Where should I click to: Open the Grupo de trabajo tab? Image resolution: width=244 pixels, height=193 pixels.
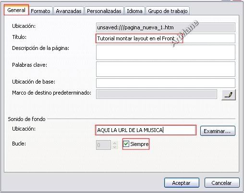pyautogui.click(x=168, y=11)
